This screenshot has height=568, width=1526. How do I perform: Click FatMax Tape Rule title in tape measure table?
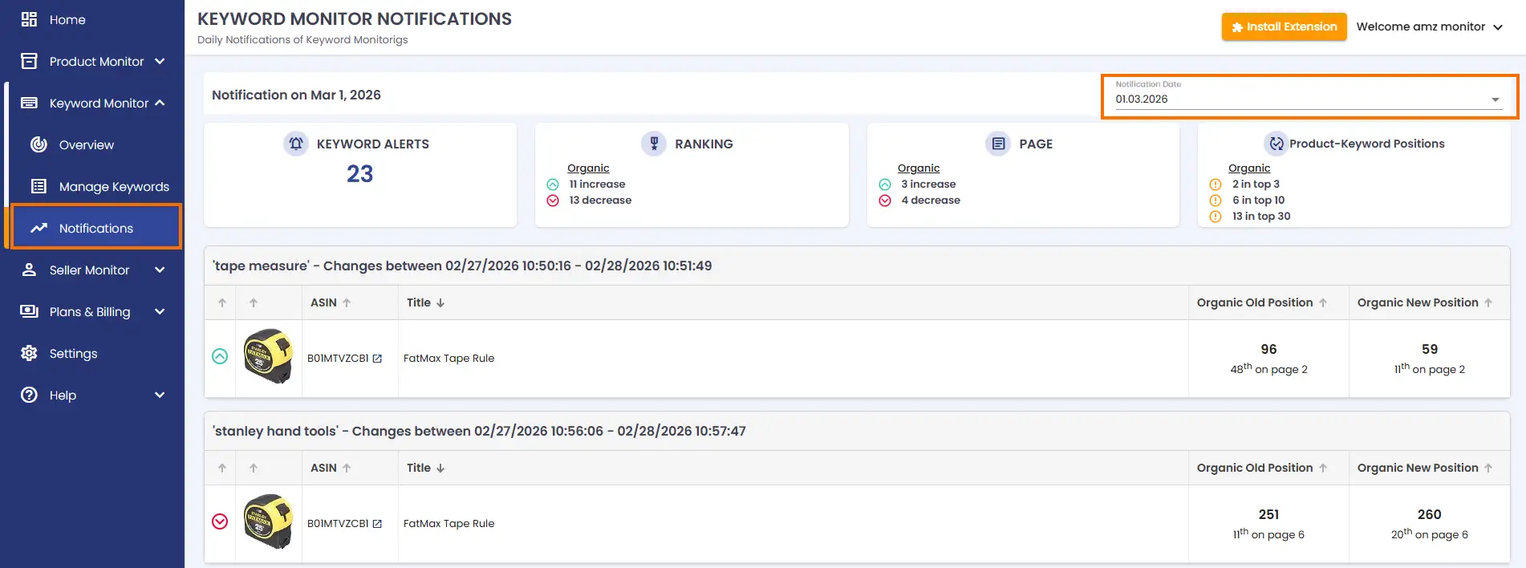[448, 359]
